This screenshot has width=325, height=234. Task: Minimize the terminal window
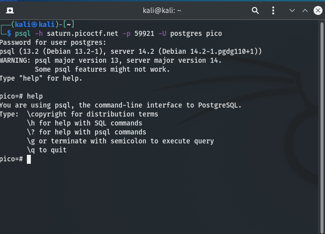[290, 10]
